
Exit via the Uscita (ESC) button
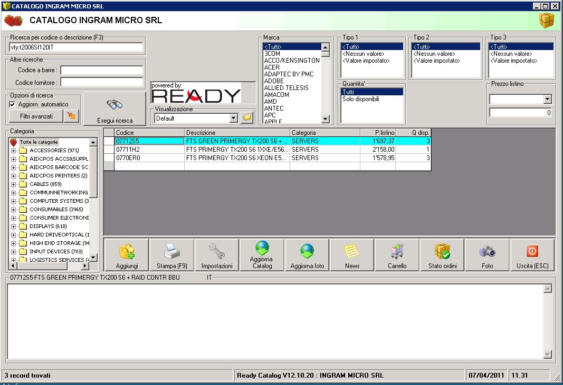(532, 255)
